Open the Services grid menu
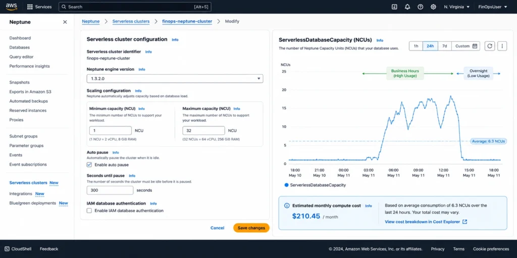Screen dimensions: 517x258 [x=39, y=7]
